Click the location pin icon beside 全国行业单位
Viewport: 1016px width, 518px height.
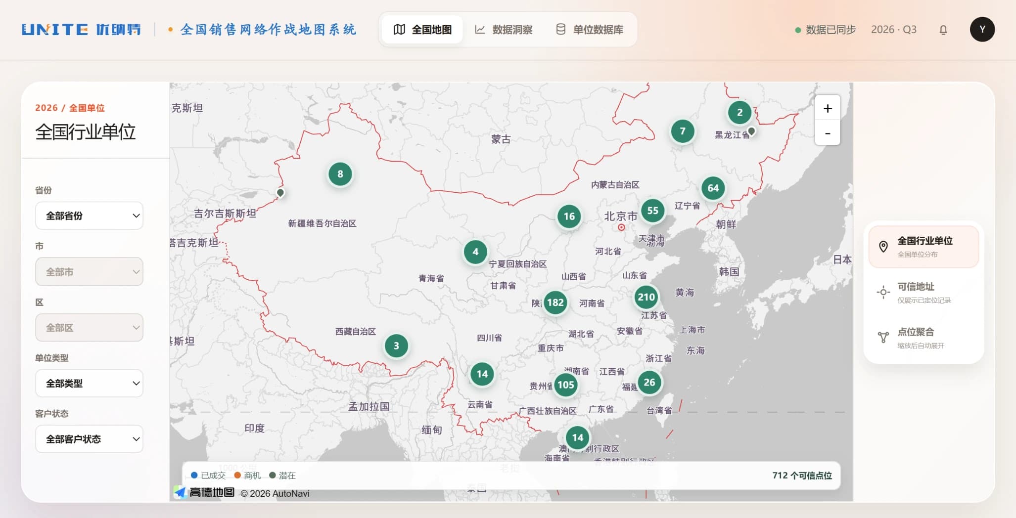coord(883,247)
